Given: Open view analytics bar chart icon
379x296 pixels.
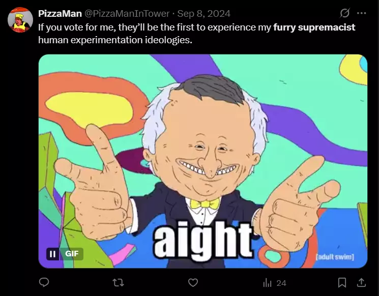Looking at the screenshot, I should point(267,282).
